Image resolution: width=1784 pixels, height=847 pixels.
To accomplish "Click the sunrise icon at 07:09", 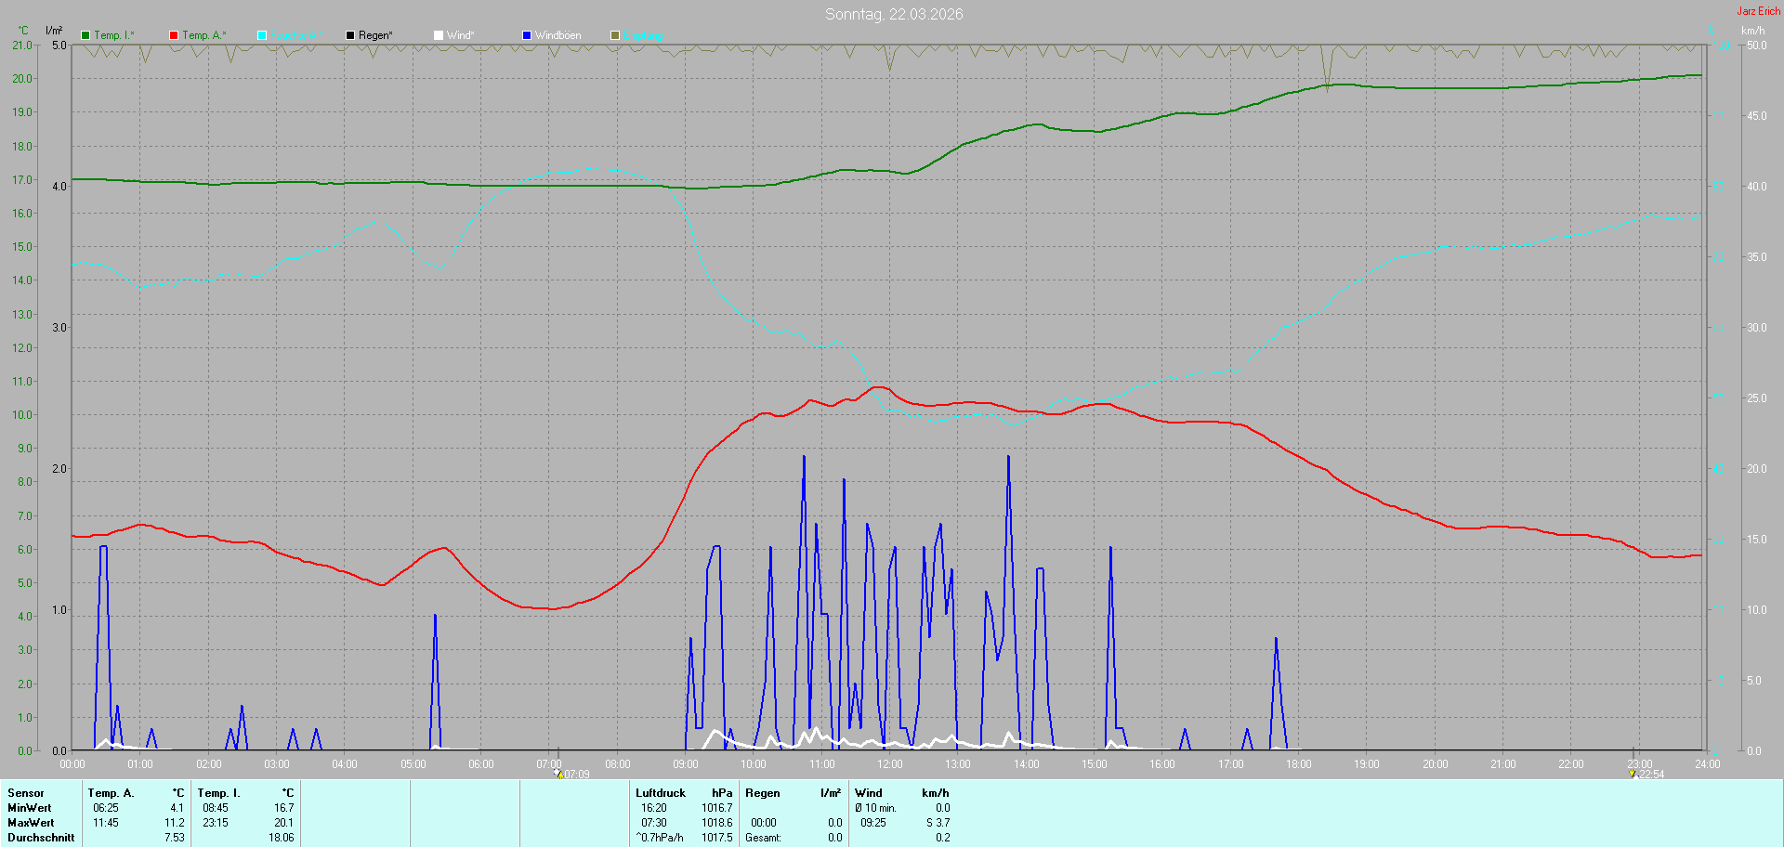I will tap(558, 774).
